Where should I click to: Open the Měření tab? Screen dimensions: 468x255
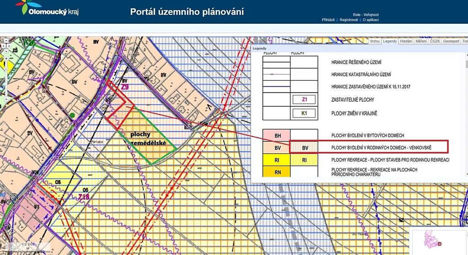[421, 41]
